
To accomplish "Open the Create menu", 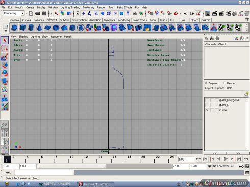I will click(30, 7).
